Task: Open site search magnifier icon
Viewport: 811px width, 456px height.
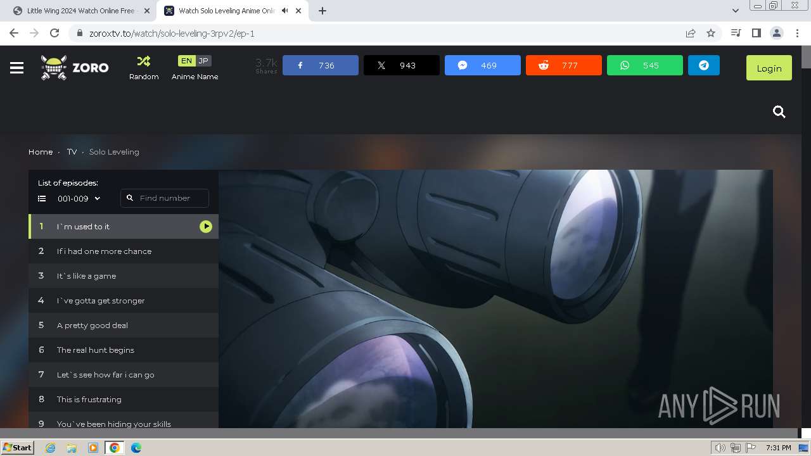Action: [779, 112]
